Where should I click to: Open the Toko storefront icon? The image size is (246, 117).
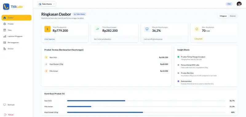[x=5, y=30]
